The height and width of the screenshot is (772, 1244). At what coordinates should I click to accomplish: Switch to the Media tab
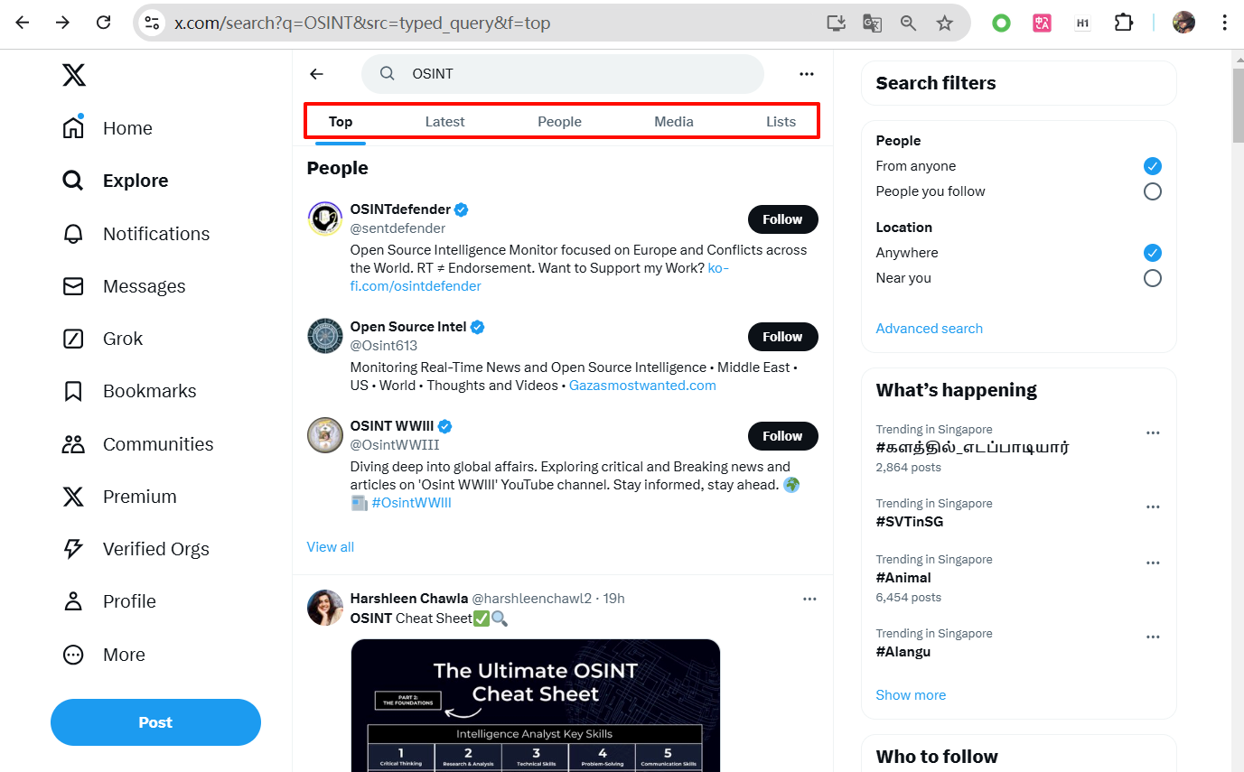pyautogui.click(x=674, y=122)
